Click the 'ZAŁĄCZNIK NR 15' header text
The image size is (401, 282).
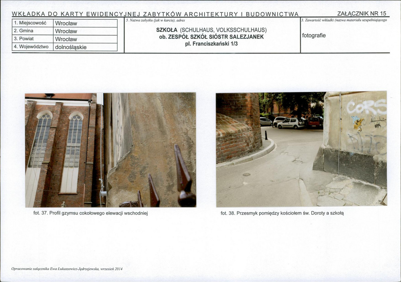tap(362, 14)
